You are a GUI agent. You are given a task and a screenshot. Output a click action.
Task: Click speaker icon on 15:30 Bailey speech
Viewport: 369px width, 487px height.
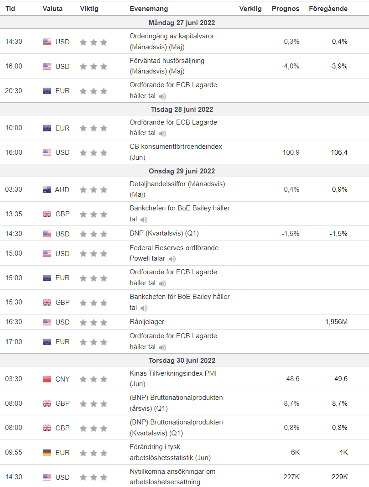(x=144, y=308)
